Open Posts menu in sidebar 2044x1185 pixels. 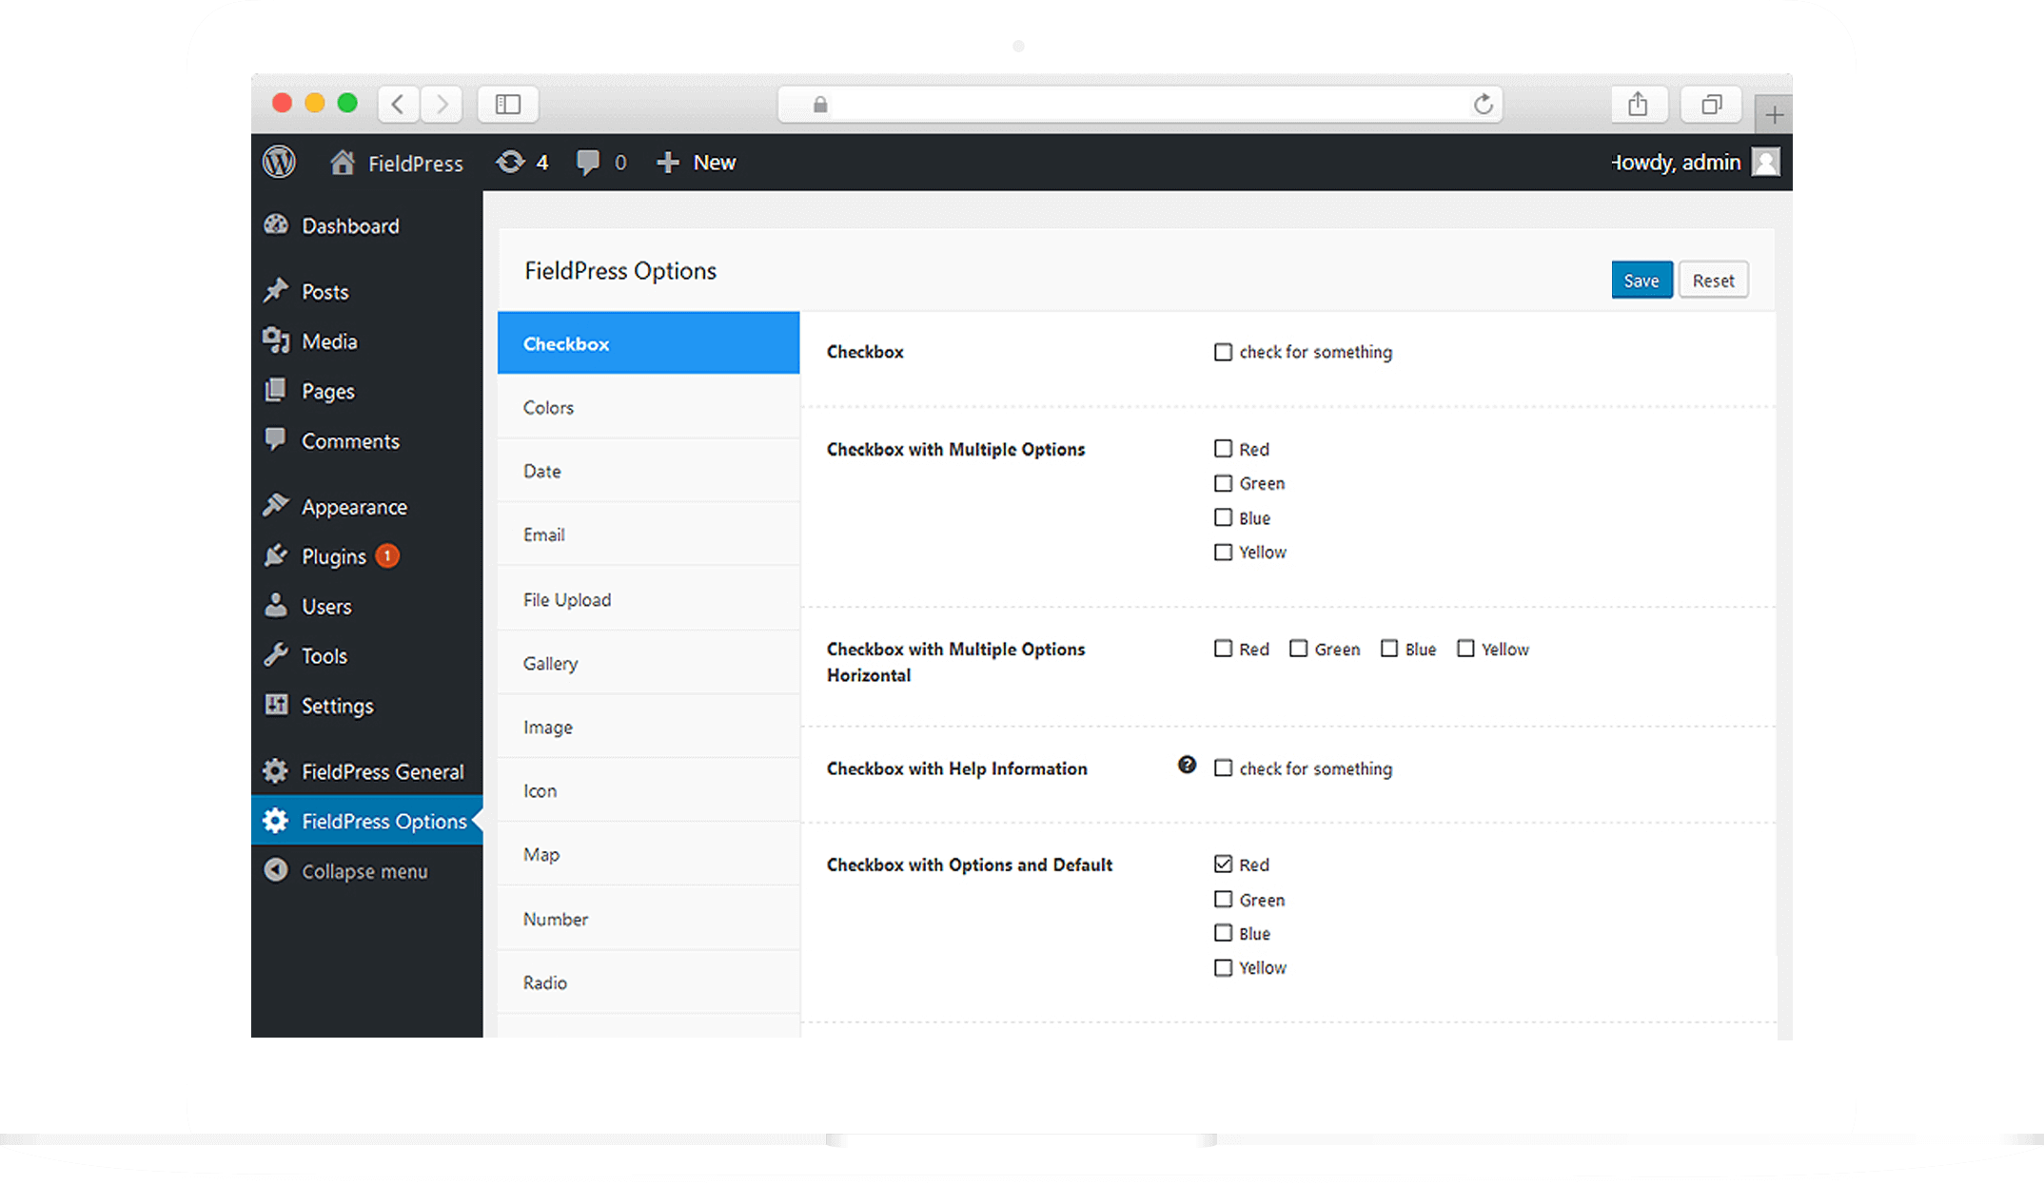tap(367, 292)
